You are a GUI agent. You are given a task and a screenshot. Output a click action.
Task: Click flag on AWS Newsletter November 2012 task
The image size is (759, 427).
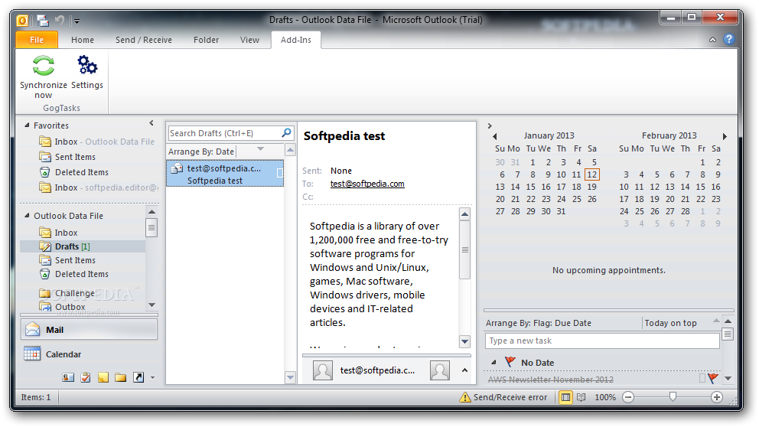[713, 378]
